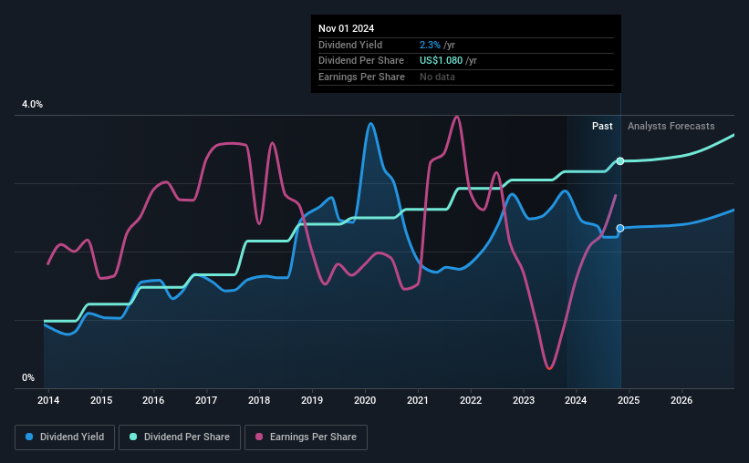Click the blue Dividend Yield legend dot
Viewport: 749px width, 463px height.
pos(29,437)
